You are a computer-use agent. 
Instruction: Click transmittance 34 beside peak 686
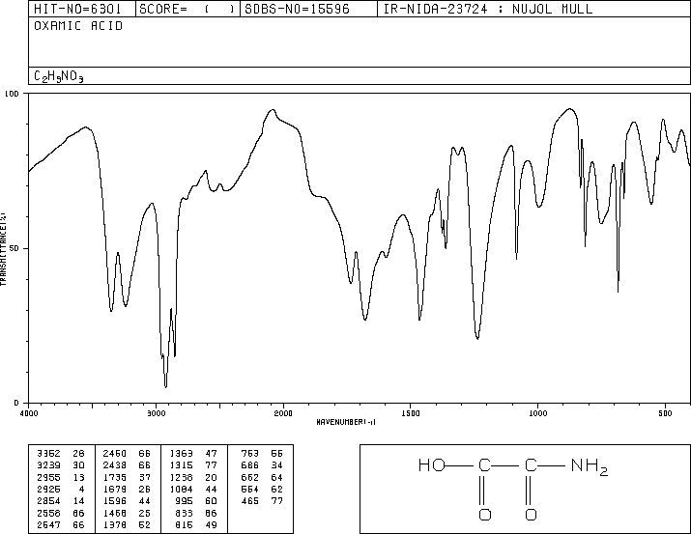pos(276,465)
